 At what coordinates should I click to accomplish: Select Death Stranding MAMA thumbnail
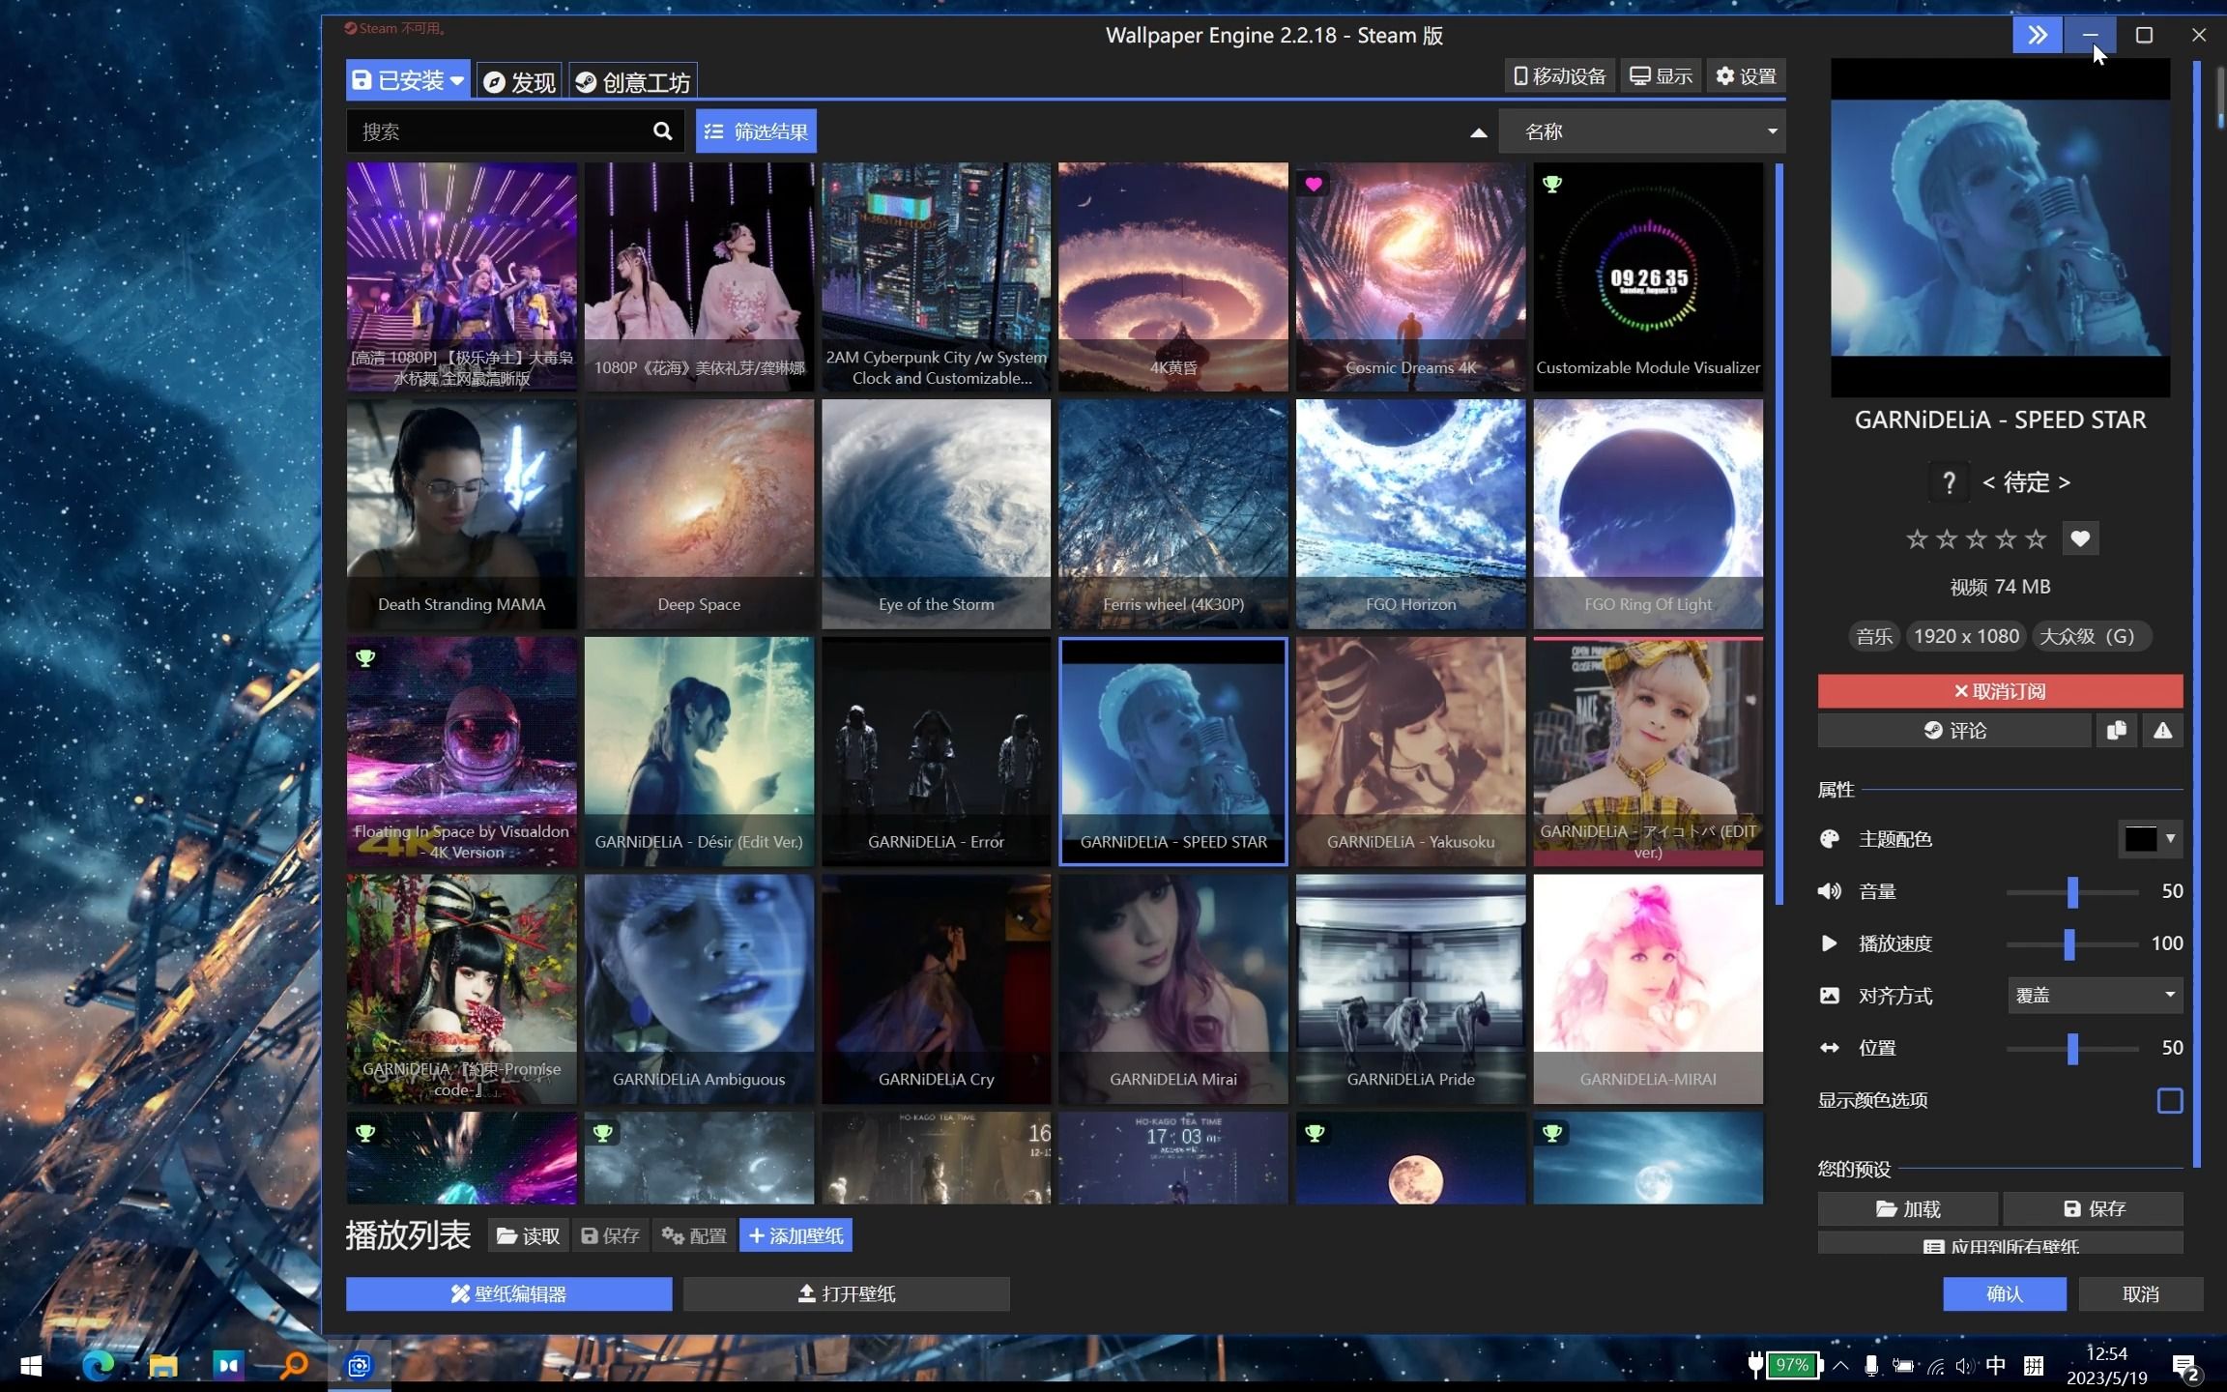tap(461, 514)
